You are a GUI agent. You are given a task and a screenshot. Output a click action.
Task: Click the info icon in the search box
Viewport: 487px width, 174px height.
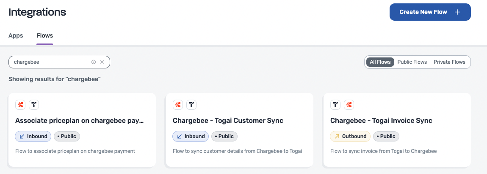click(x=94, y=62)
